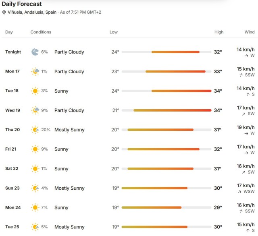
Task: Open the Fri 21 forecast row
Action: point(130,149)
